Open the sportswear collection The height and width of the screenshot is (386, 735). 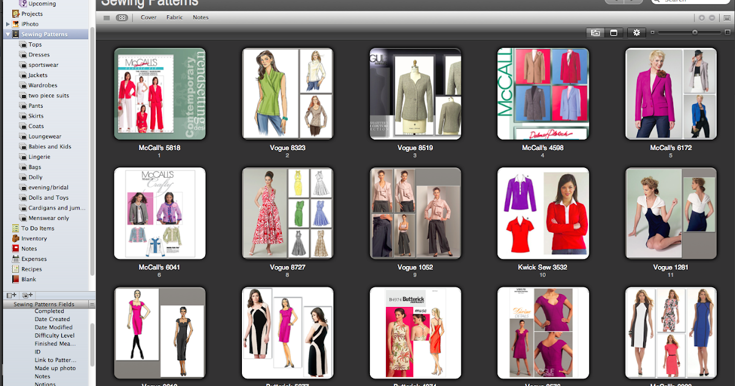click(43, 65)
